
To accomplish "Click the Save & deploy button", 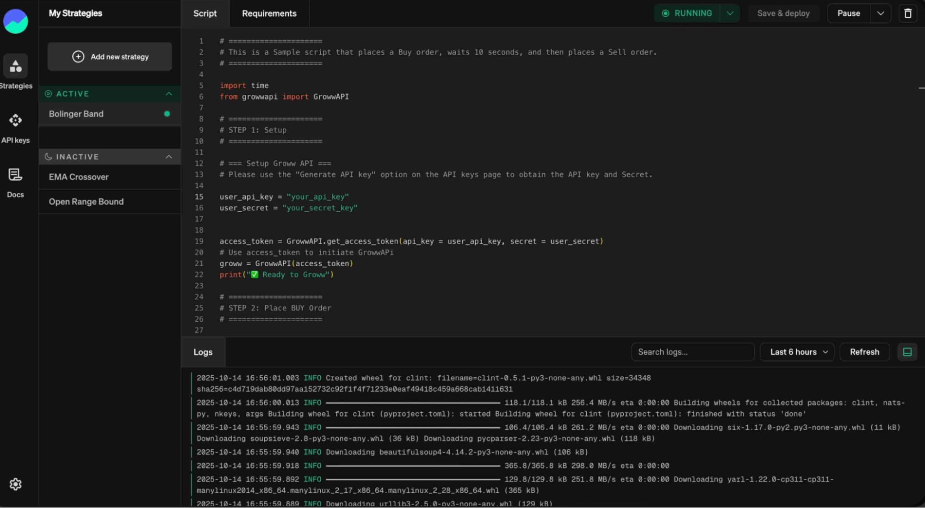I will [783, 13].
